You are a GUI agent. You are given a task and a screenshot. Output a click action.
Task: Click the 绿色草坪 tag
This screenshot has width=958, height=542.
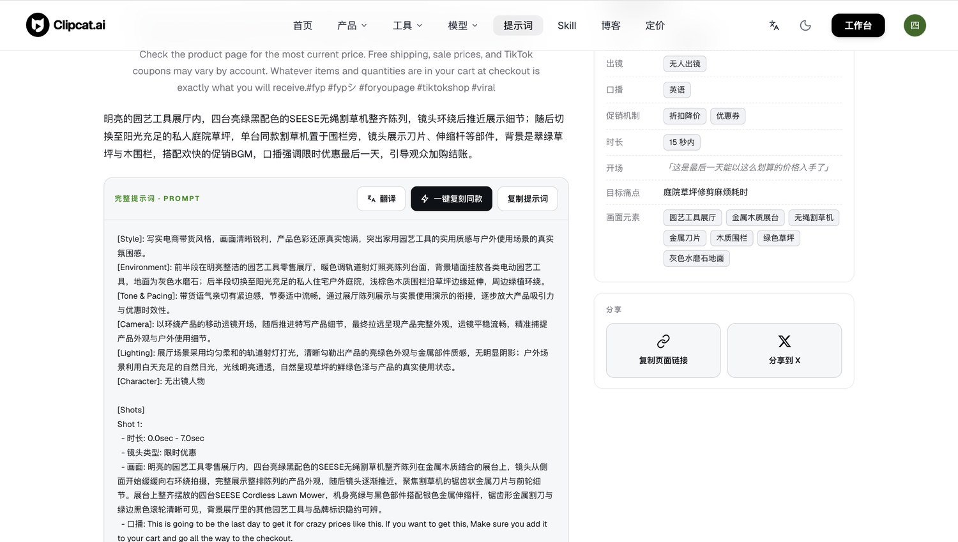pos(779,238)
